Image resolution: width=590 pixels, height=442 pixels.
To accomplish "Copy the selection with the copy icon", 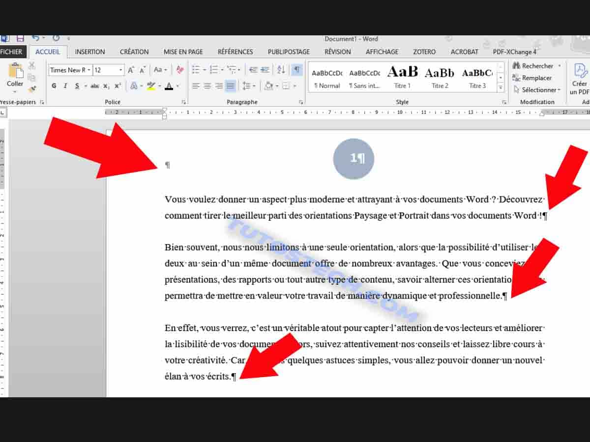I will click(32, 77).
